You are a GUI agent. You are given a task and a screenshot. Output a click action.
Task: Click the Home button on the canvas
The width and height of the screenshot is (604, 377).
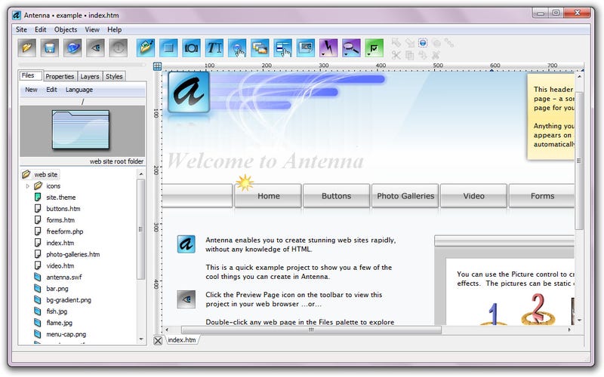click(x=268, y=196)
